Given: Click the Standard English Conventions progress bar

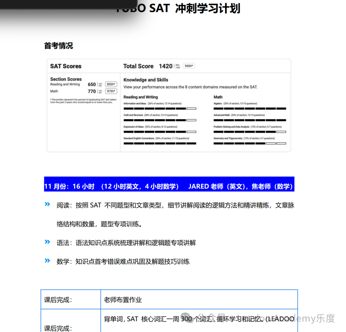Looking at the screenshot, I should (160, 143).
